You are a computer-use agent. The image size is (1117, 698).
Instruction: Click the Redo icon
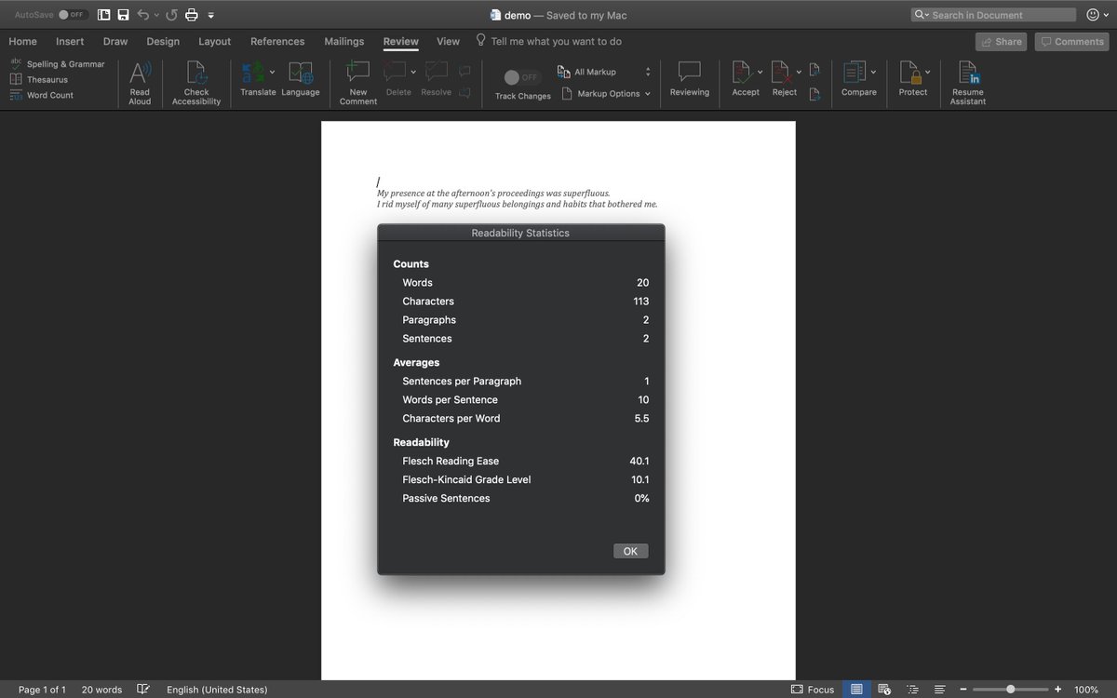(171, 15)
